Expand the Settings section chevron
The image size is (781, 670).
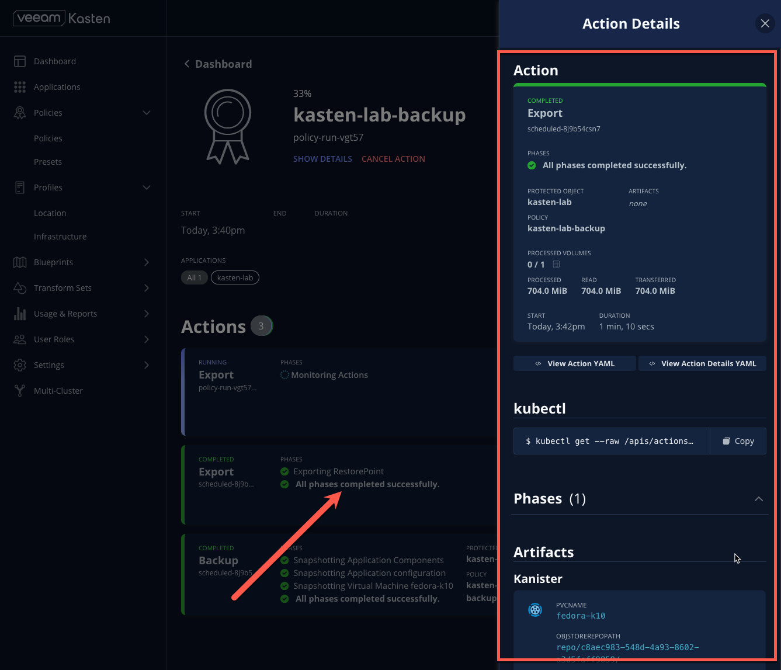(147, 365)
